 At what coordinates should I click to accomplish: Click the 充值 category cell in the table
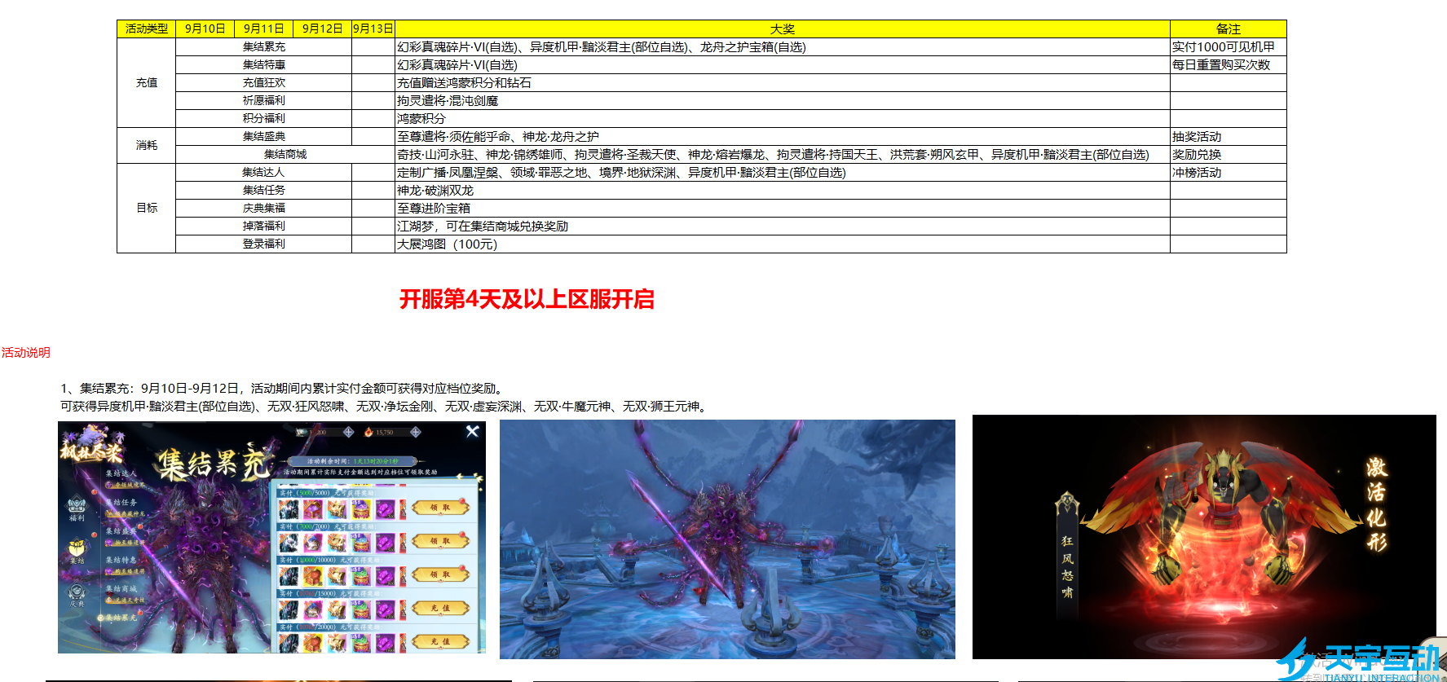(147, 82)
